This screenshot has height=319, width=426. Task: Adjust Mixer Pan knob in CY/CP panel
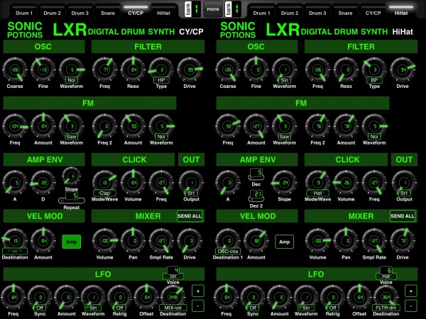click(x=133, y=240)
